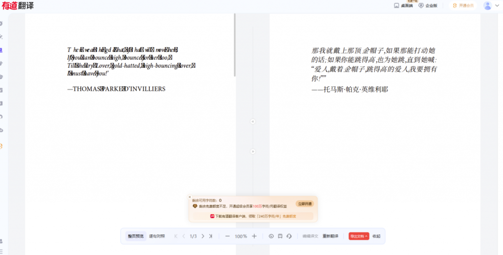The width and height of the screenshot is (503, 255).
Task: Jump to the first page
Action: point(176,236)
